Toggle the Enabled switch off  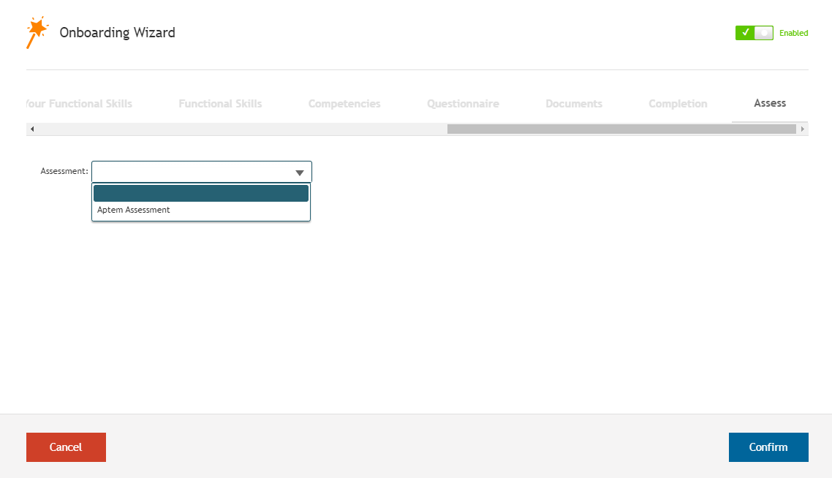pyautogui.click(x=754, y=33)
